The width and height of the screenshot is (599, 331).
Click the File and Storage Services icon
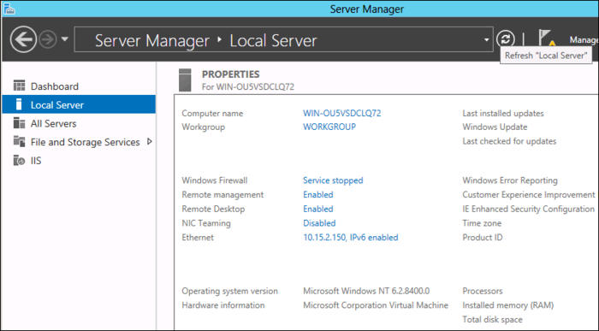click(19, 141)
